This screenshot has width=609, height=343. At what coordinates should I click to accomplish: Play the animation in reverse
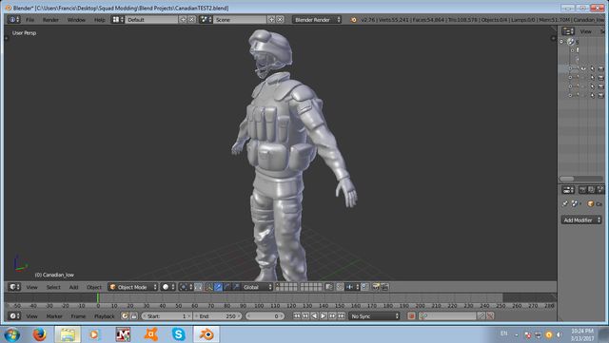[315, 315]
